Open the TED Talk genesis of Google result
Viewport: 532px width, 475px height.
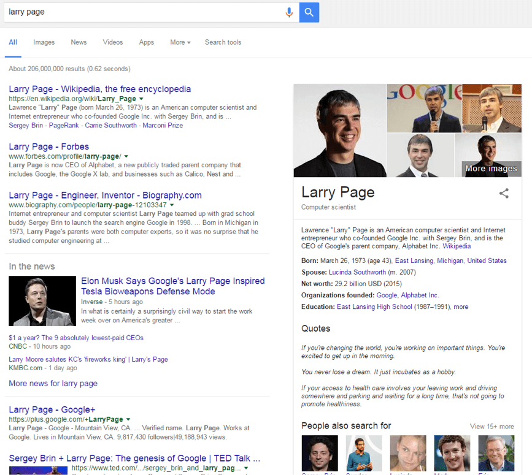coord(134,458)
